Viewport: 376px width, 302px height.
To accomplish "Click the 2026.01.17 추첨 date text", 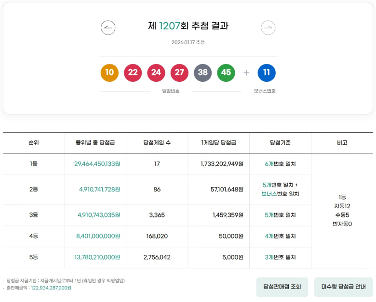I will click(x=188, y=42).
